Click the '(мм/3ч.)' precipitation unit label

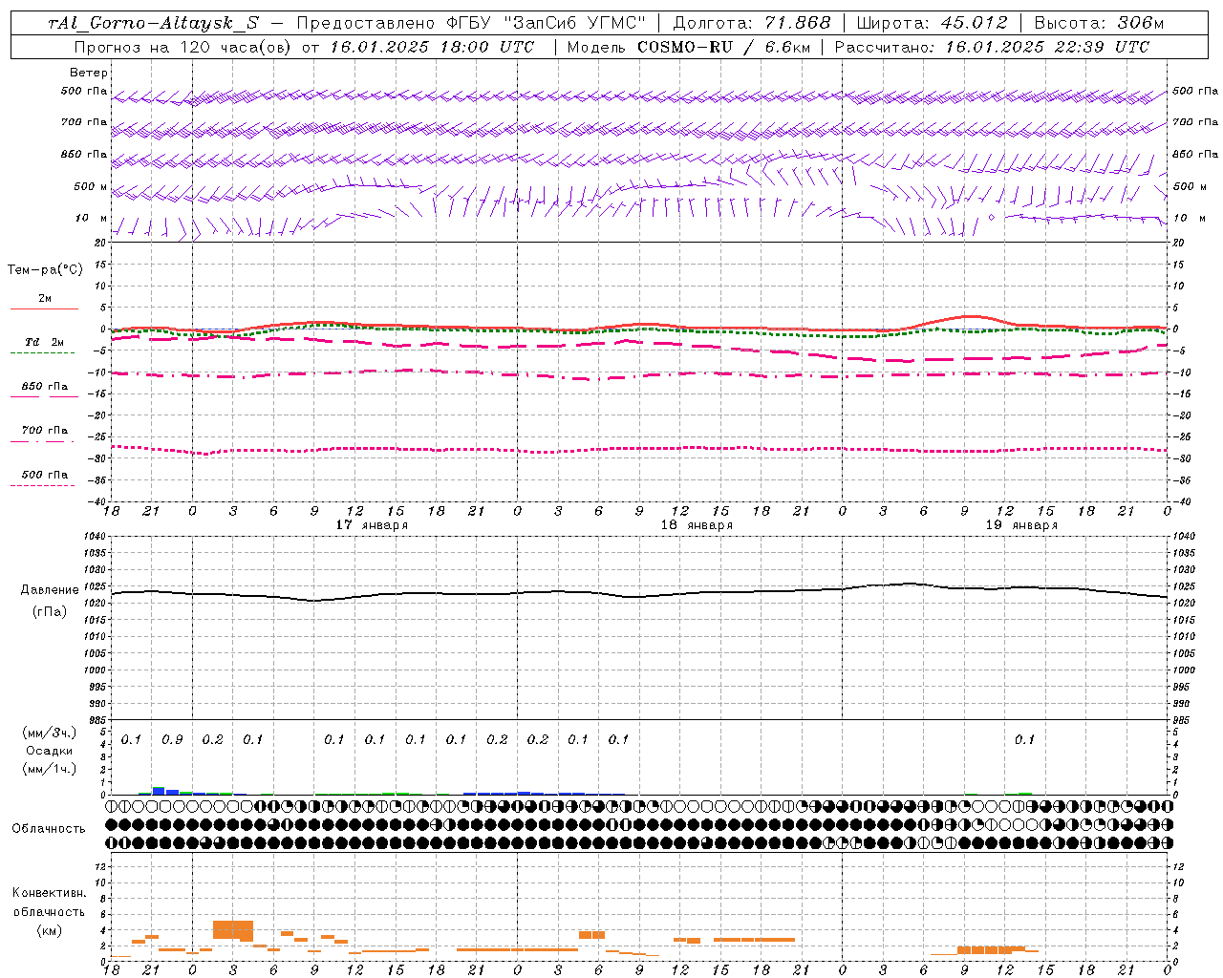click(50, 733)
